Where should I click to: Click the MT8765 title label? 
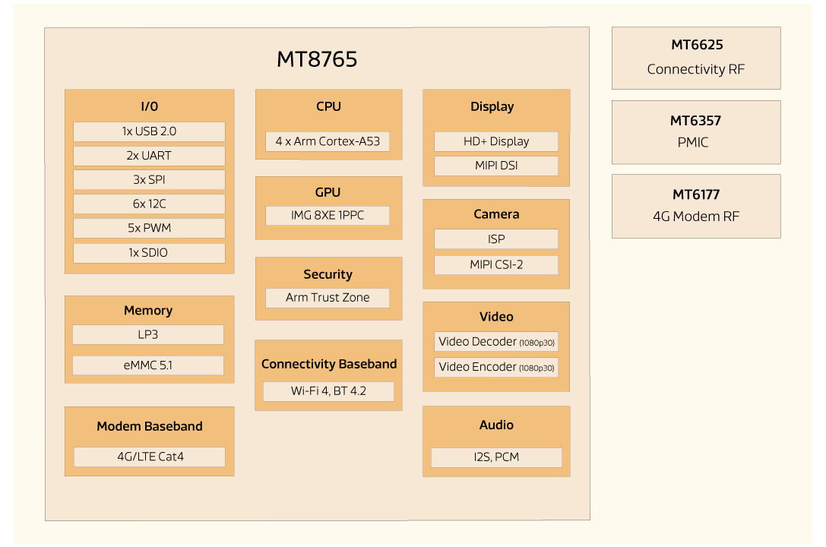pos(318,58)
